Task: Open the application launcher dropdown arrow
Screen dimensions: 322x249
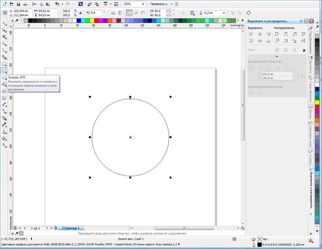Action: 111,4
